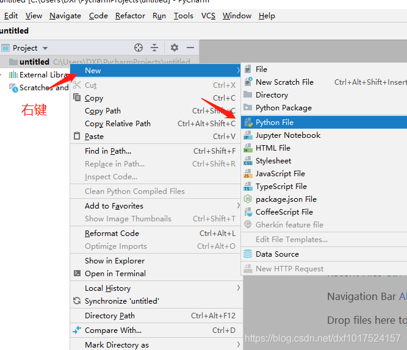Viewport: 407px width, 350px height.
Task: Click the Open in Terminal icon
Action: (77, 273)
